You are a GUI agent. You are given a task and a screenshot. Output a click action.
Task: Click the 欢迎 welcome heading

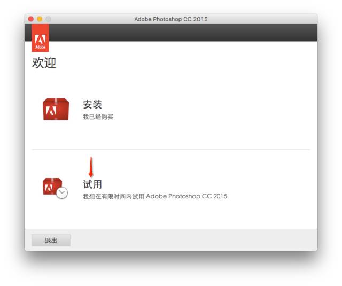(44, 63)
